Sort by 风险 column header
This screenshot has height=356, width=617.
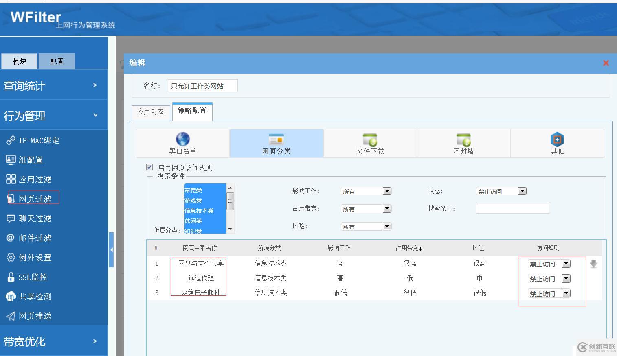click(x=478, y=248)
